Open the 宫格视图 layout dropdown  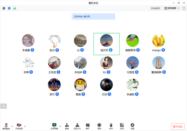click(x=172, y=8)
